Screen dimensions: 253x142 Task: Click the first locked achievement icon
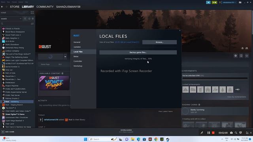point(185,90)
